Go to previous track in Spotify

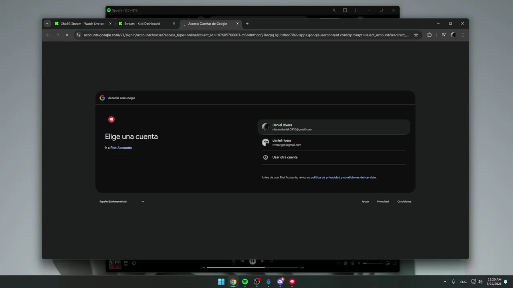coord(242,261)
